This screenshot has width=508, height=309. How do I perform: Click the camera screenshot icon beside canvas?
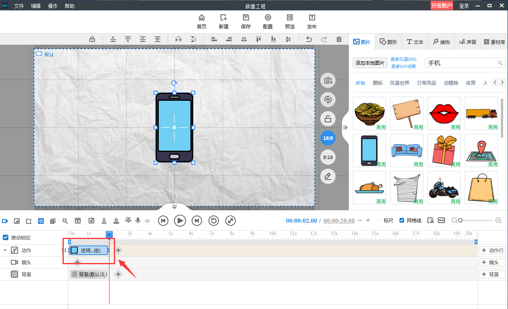click(328, 81)
